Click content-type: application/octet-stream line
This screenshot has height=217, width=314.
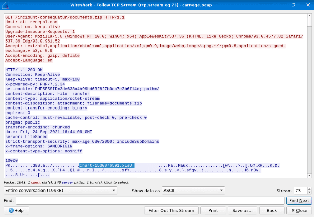52,98
